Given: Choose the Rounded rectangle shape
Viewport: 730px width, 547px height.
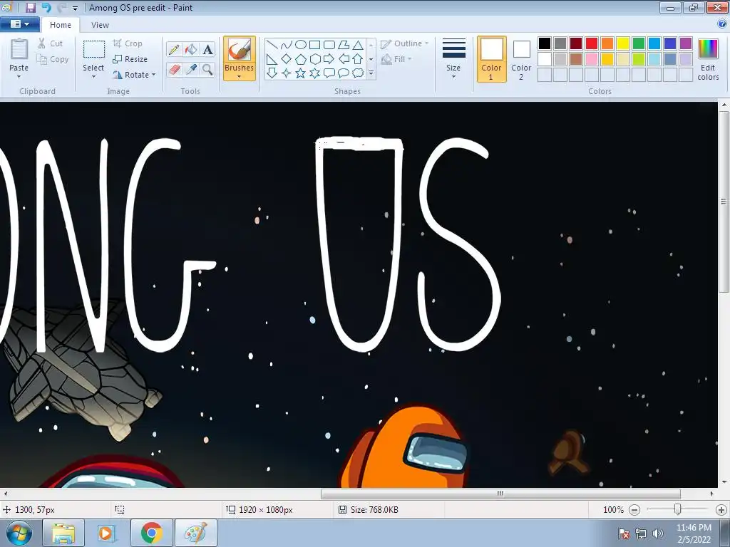Looking at the screenshot, I should click(x=329, y=45).
